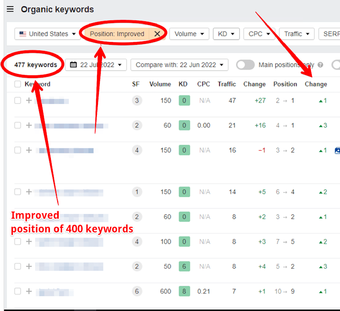Click the plus icon in the first keyword row

coord(29,100)
